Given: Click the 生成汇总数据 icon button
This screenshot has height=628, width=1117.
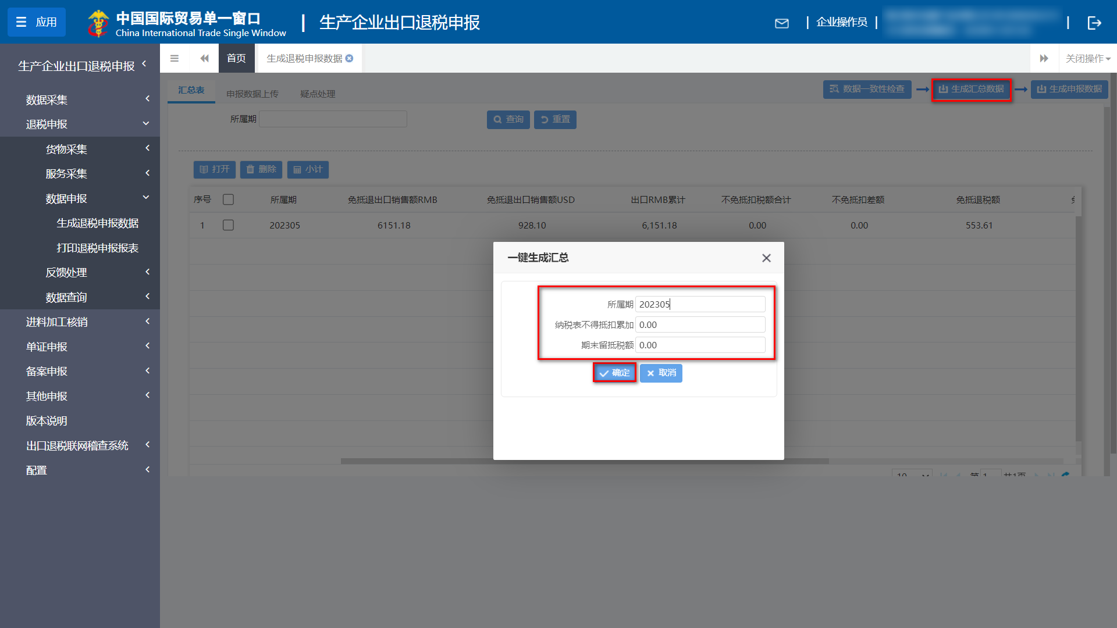Looking at the screenshot, I should pyautogui.click(x=970, y=90).
